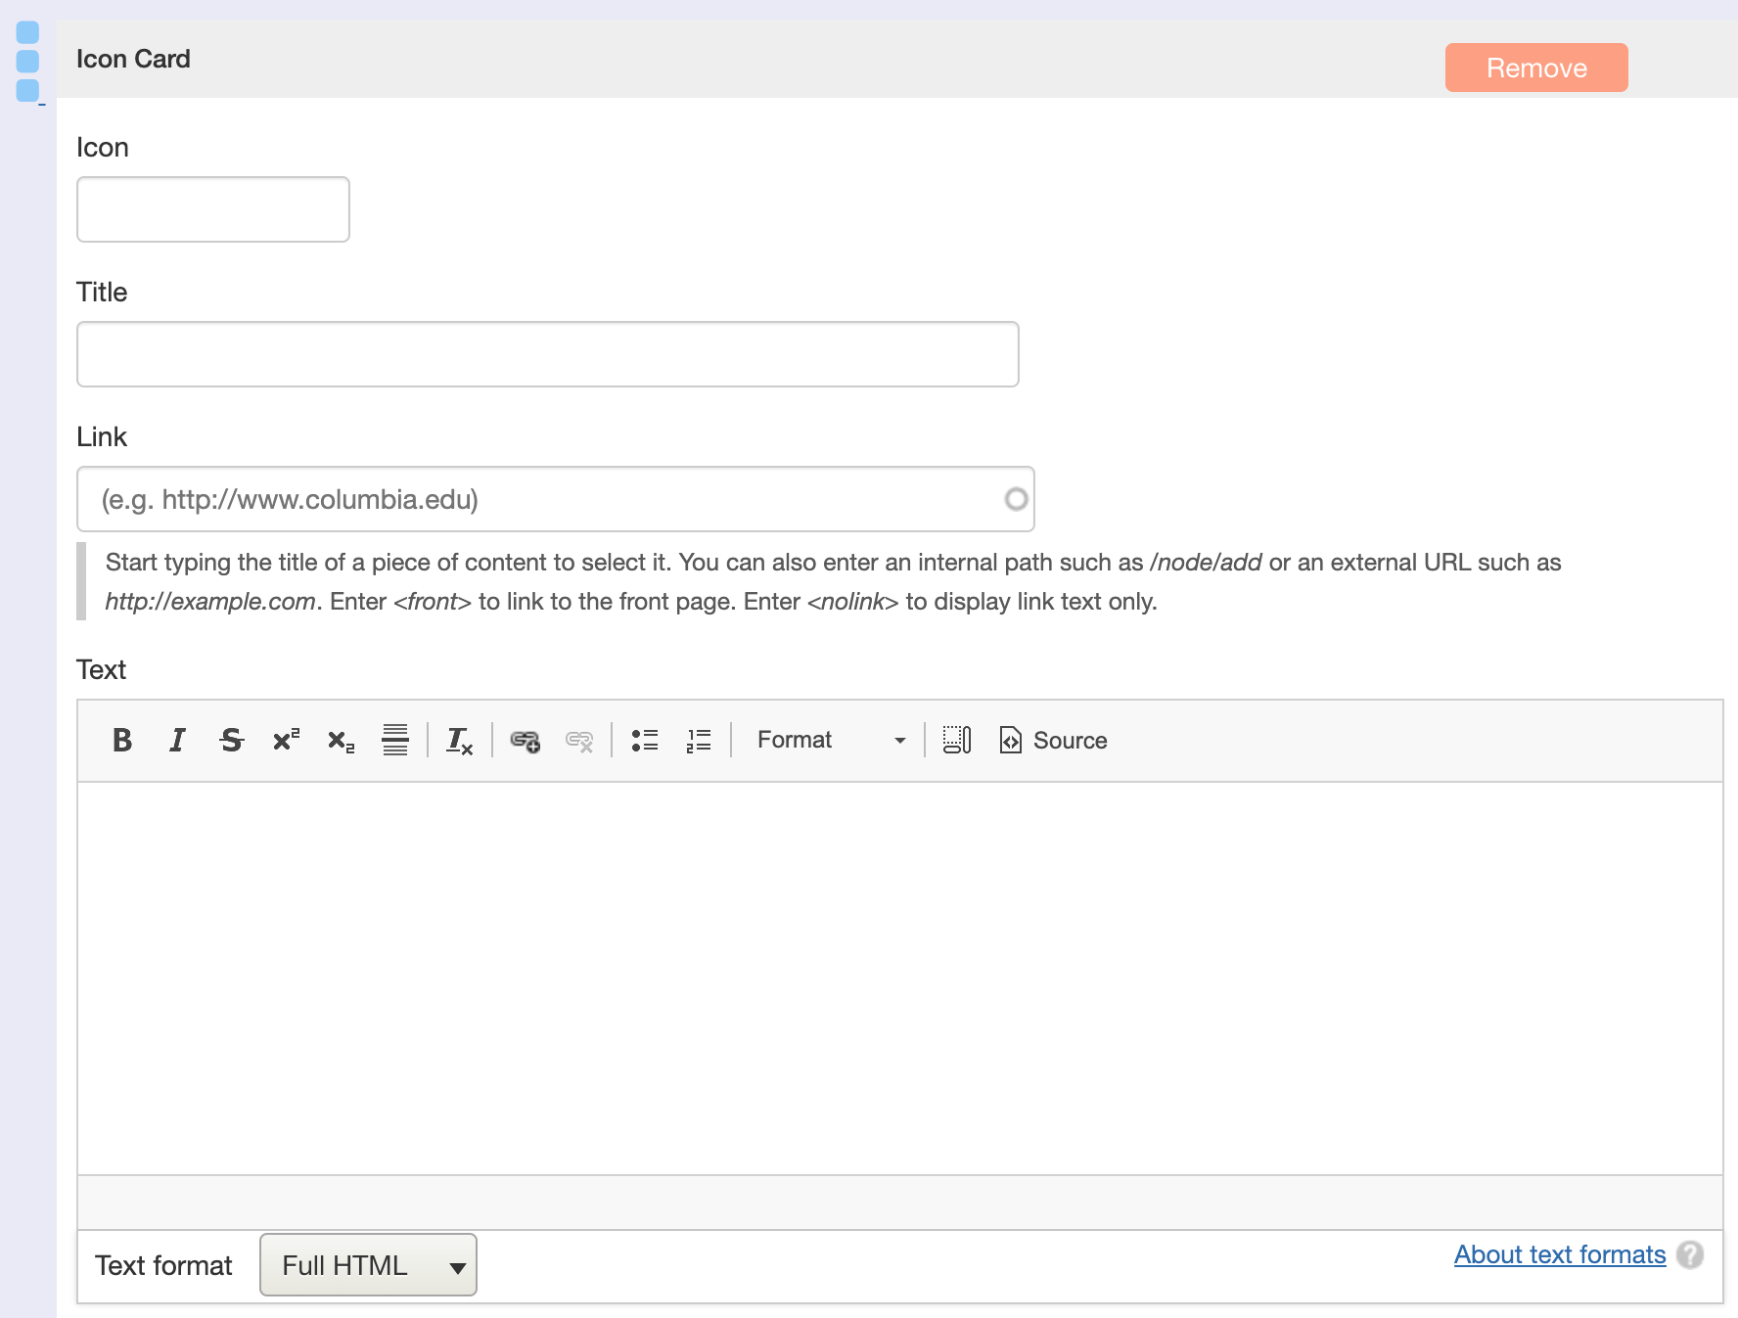Toggle italic formatting in the editor

pos(176,741)
